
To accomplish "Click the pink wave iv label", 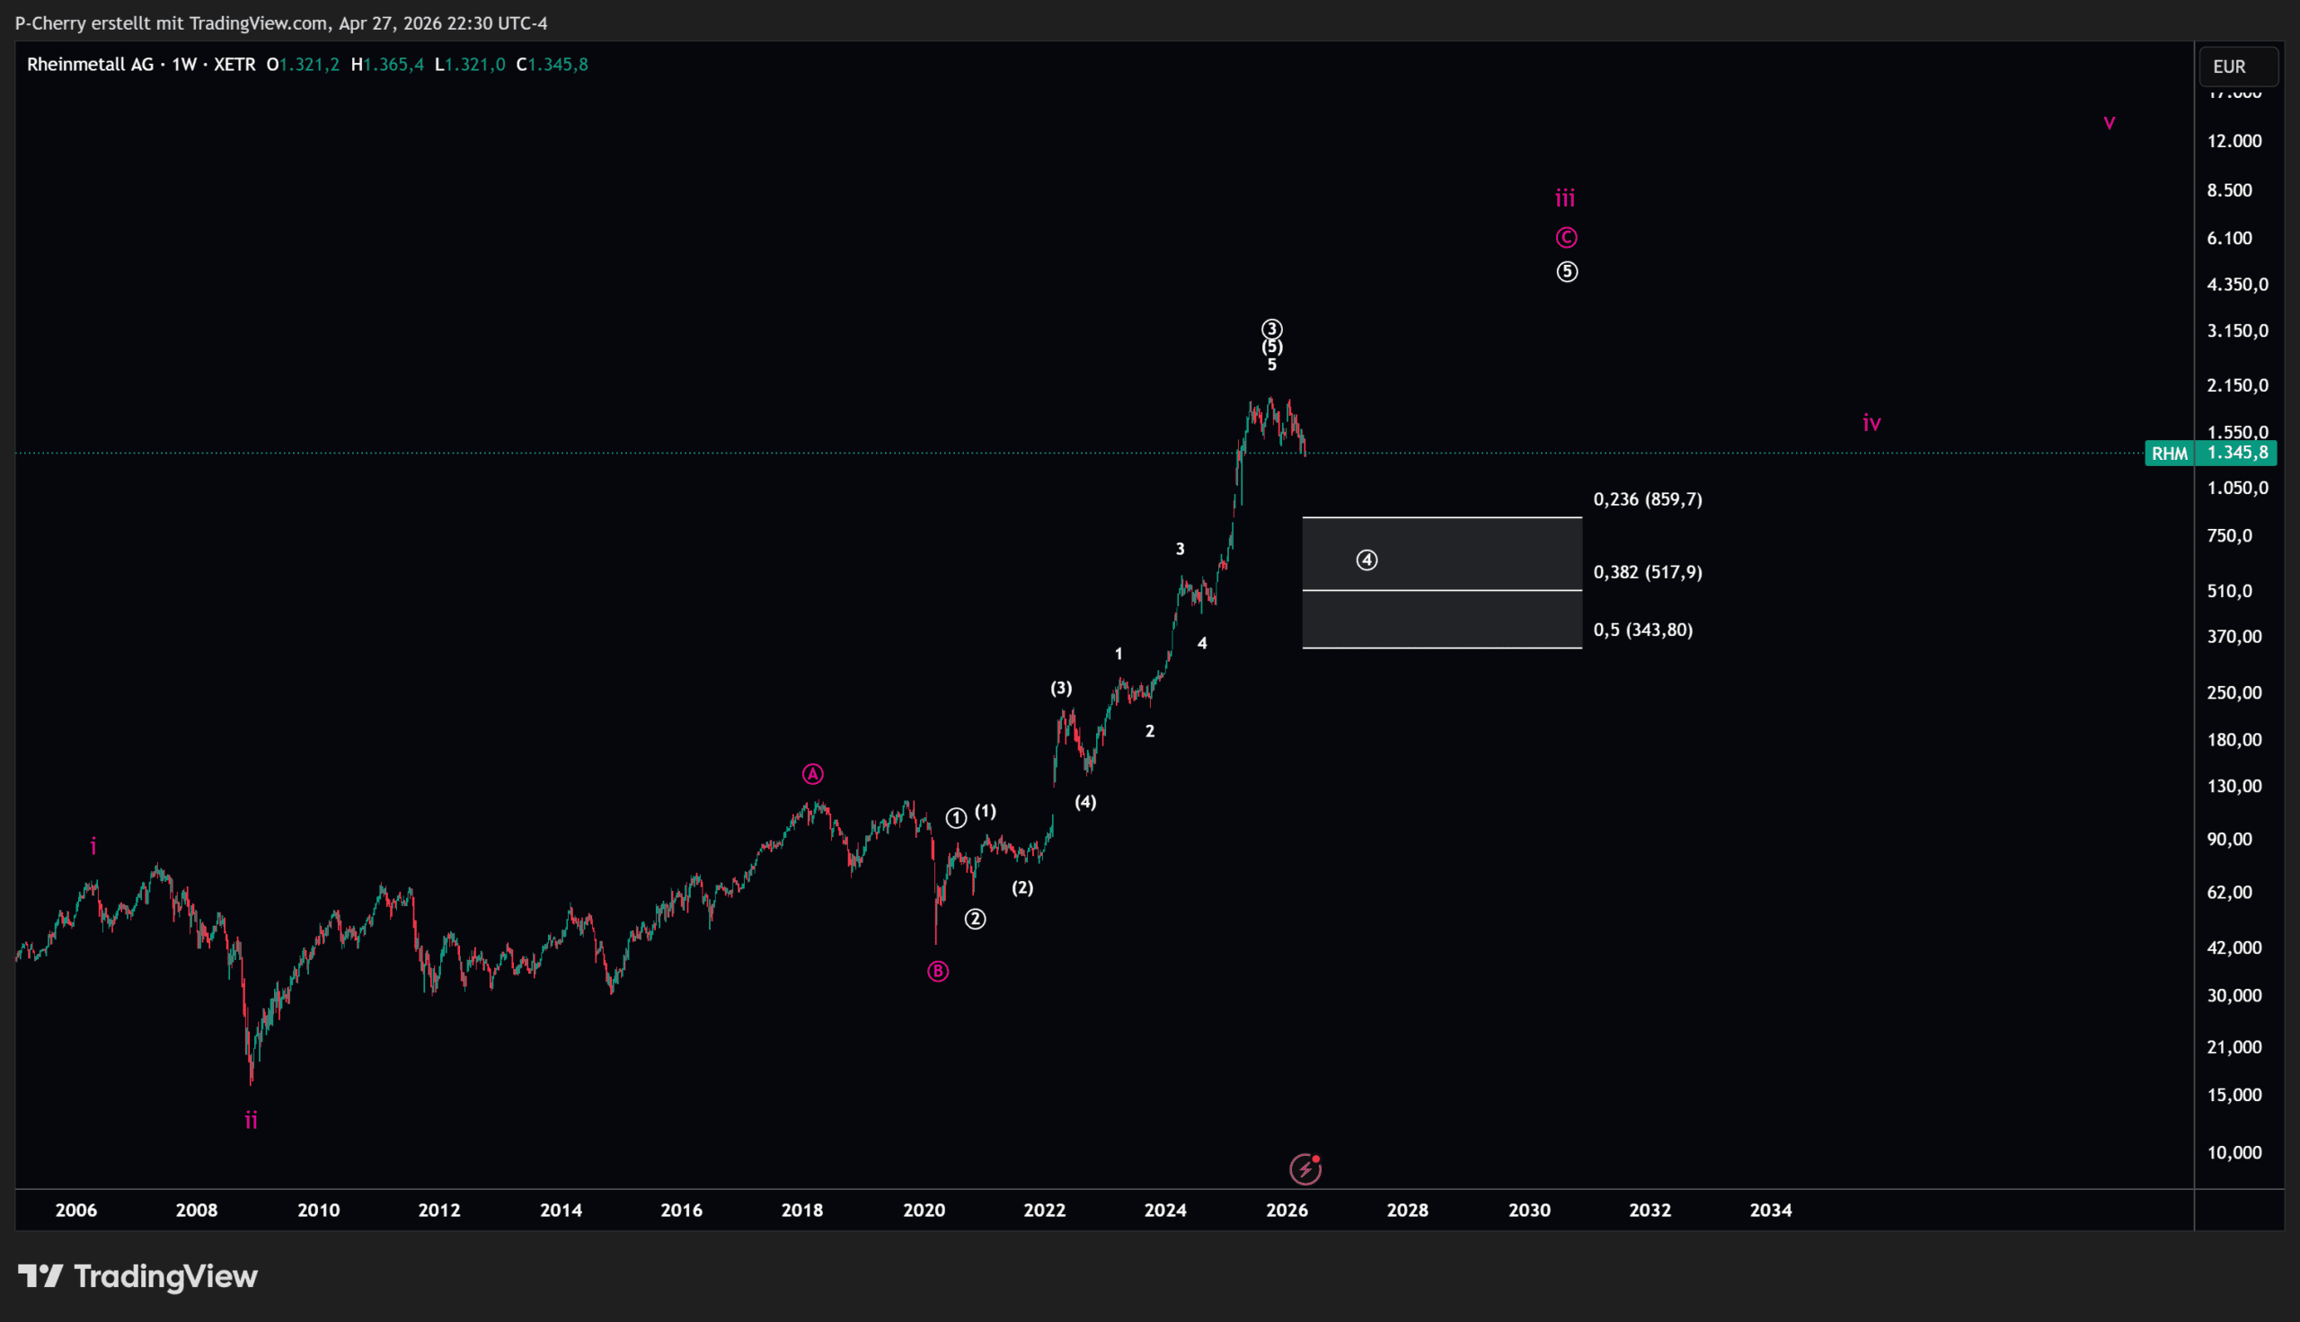I will 1871,423.
